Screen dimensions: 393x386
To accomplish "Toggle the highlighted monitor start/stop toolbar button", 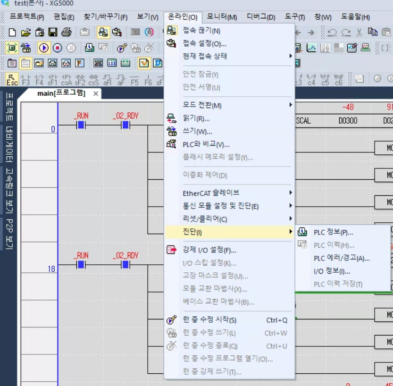I will tap(12, 48).
